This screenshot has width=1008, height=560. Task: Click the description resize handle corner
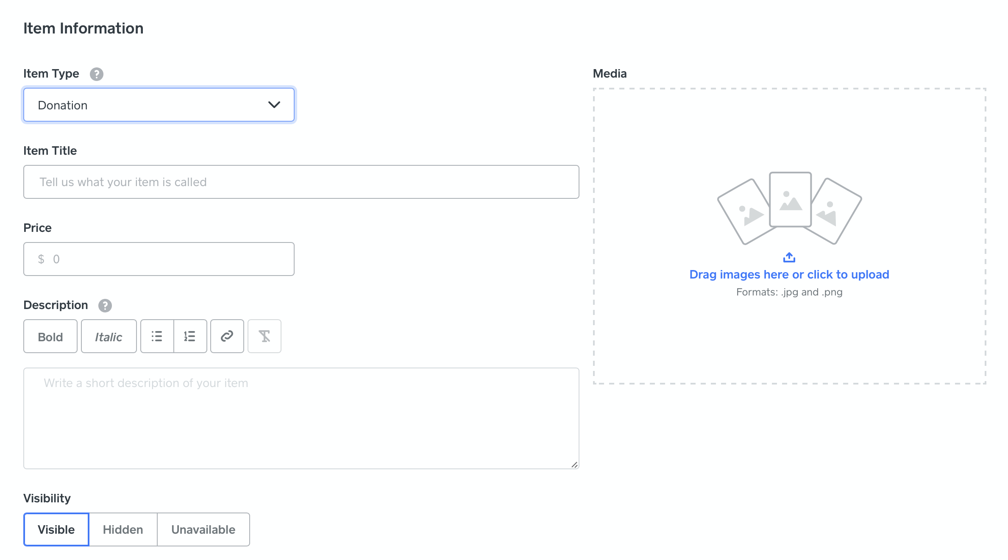574,465
